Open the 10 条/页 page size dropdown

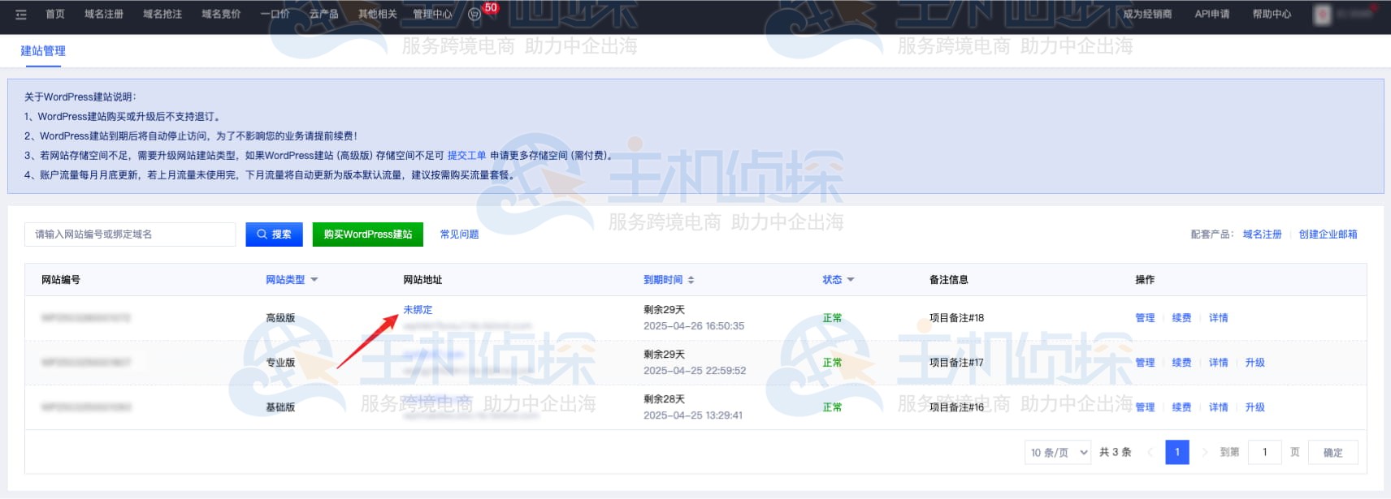1057,453
